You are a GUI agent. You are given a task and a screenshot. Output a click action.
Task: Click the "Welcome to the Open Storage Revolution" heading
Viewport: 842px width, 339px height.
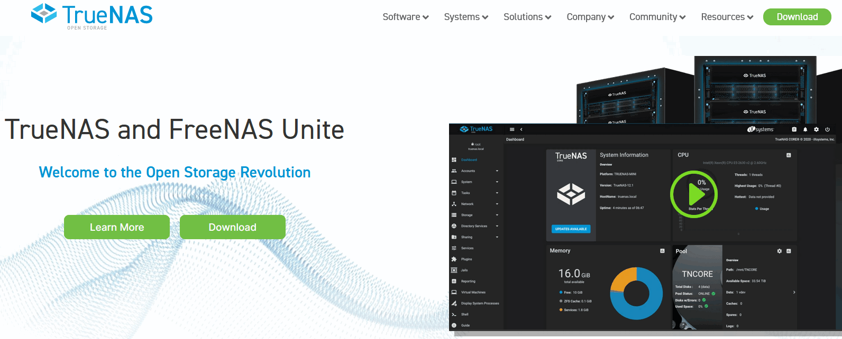tap(175, 172)
